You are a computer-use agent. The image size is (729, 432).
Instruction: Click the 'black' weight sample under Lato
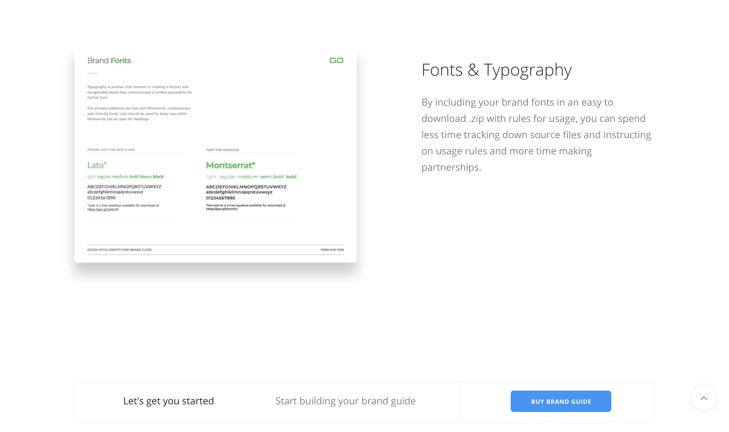click(x=160, y=177)
